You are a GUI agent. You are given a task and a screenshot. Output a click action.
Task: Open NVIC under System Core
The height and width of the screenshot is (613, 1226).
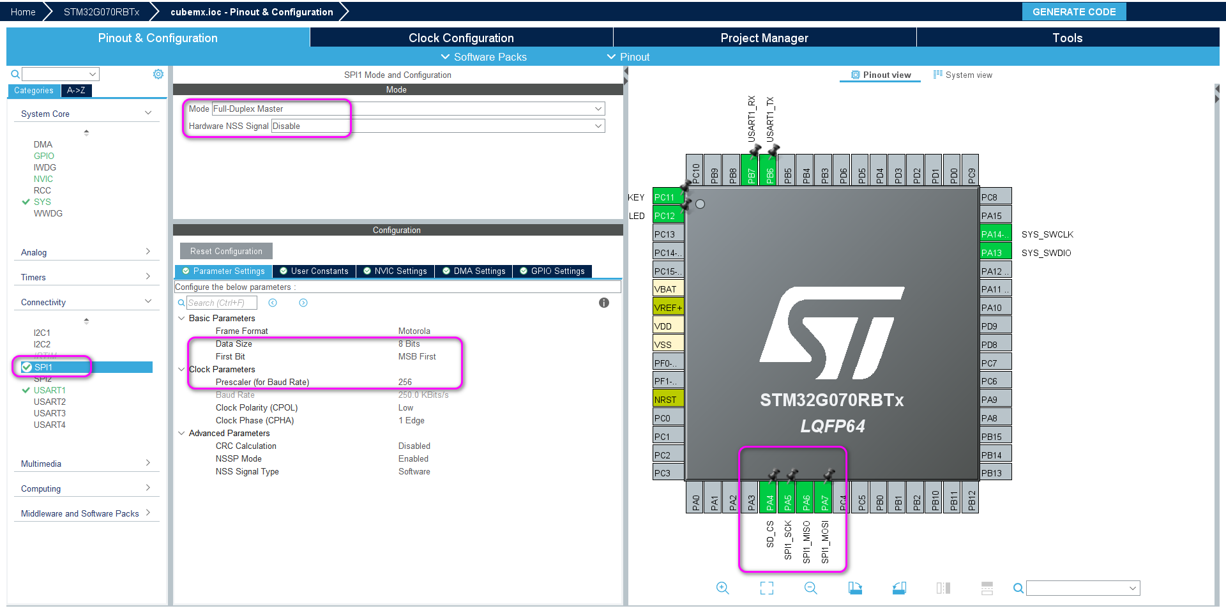[x=43, y=179]
